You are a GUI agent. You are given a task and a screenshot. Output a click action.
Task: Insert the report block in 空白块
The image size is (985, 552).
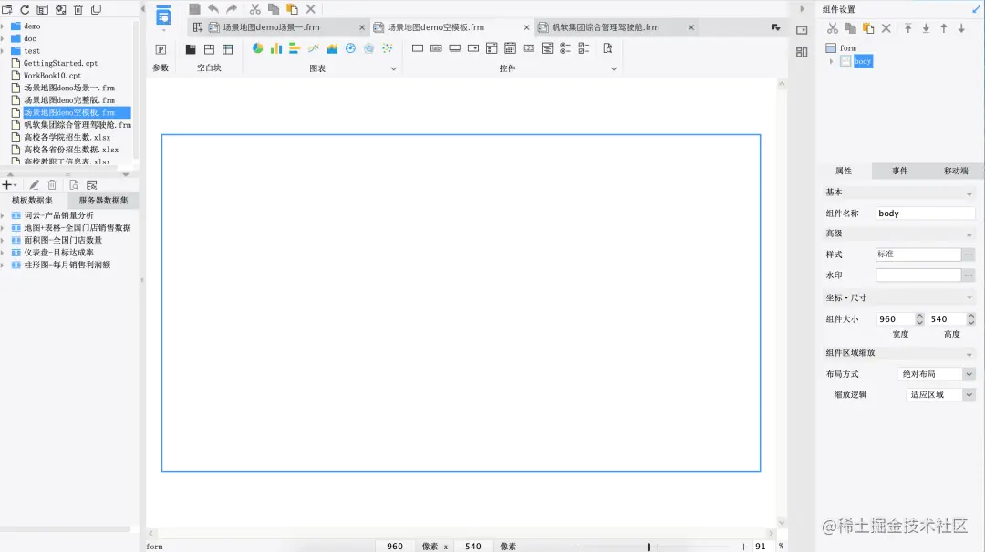228,49
